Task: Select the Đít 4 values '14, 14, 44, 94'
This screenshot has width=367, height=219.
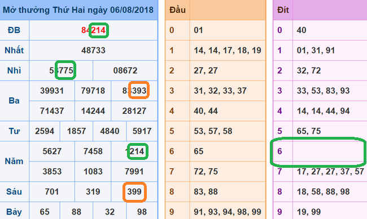Action: (323, 111)
